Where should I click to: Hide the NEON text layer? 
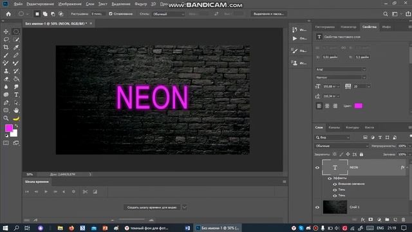tap(317, 168)
